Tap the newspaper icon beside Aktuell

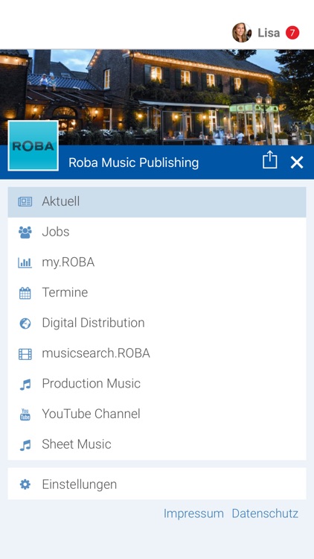[25, 202]
